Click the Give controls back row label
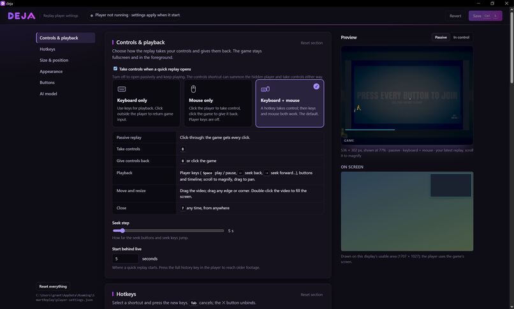The width and height of the screenshot is (514, 309). pos(133,161)
